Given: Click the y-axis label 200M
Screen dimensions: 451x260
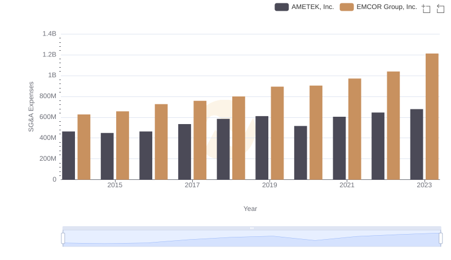Looking at the screenshot, I should pyautogui.click(x=48, y=158).
